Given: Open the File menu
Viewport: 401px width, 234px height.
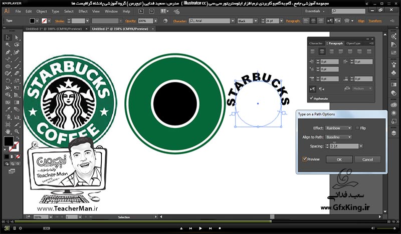Looking at the screenshot, I should coord(18,11).
